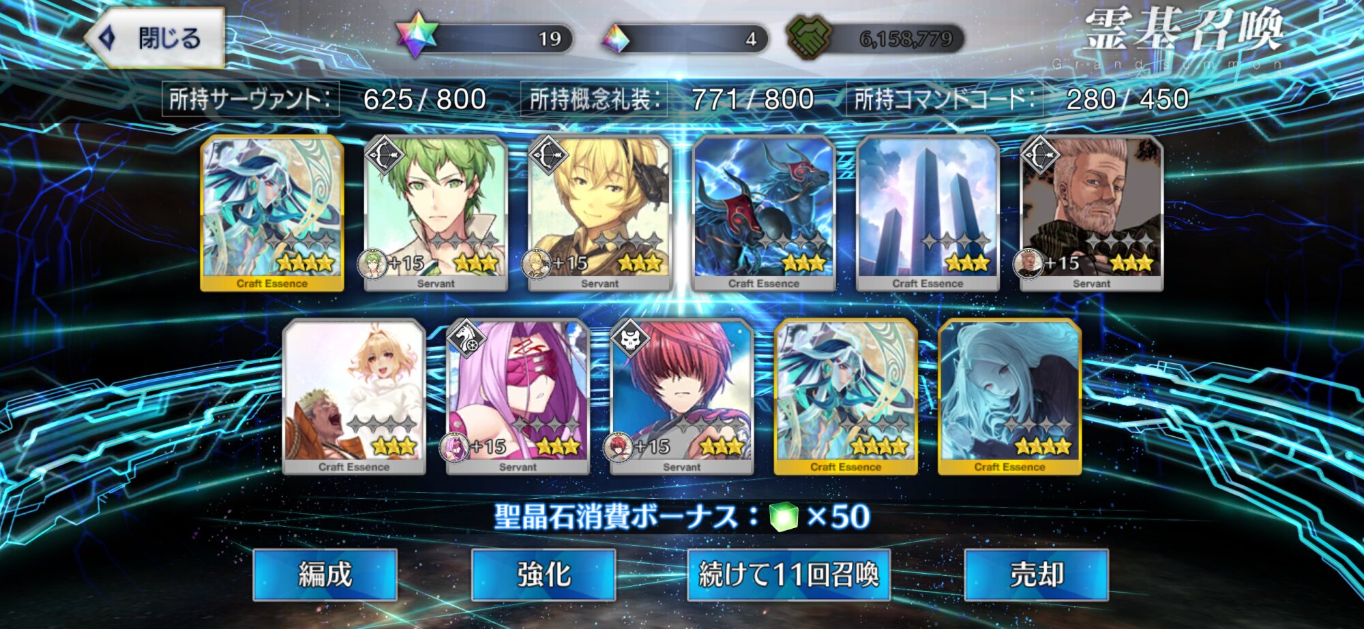Select the blue bull Craft Essence card
The height and width of the screenshot is (629, 1364).
click(764, 213)
